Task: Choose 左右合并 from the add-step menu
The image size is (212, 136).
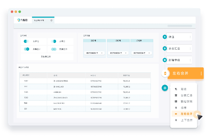Action: (x=183, y=114)
